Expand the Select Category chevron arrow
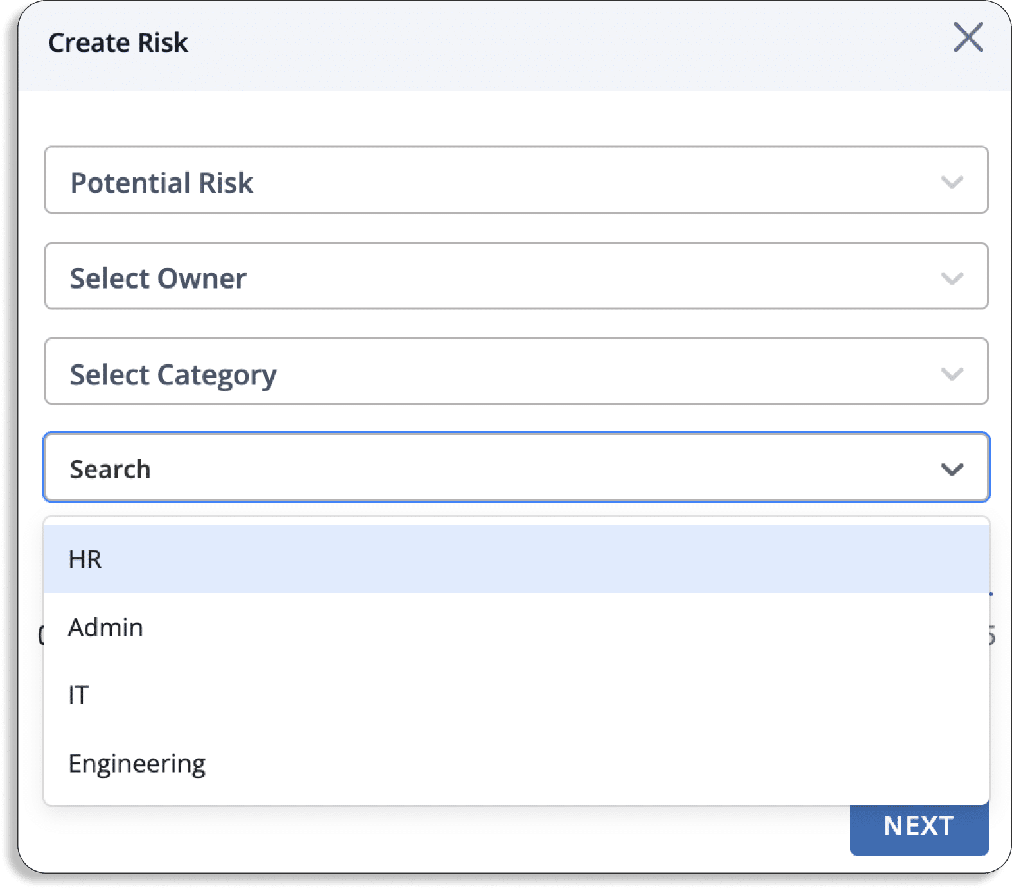The height and width of the screenshot is (889, 1012). click(x=952, y=374)
